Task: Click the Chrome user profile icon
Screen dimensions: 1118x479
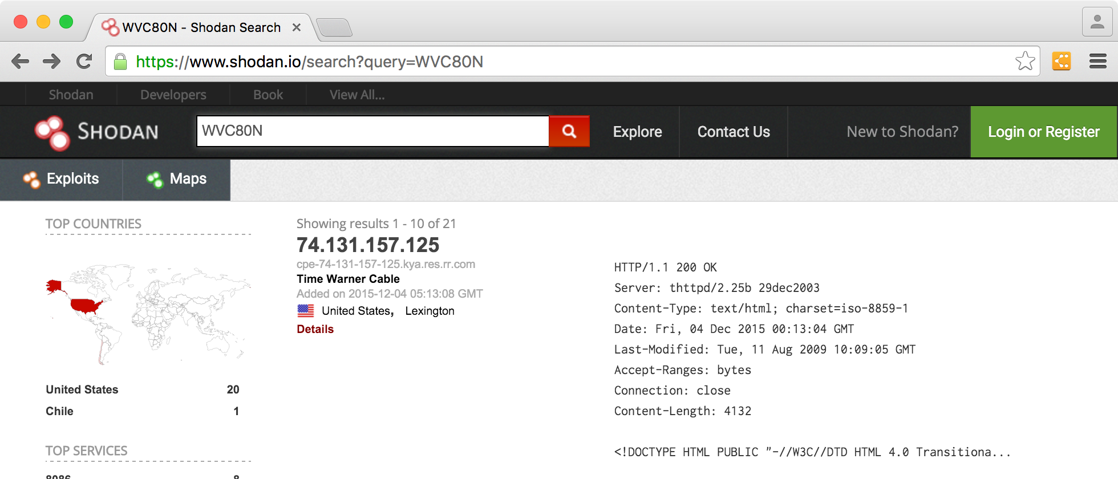Action: pos(1097,22)
